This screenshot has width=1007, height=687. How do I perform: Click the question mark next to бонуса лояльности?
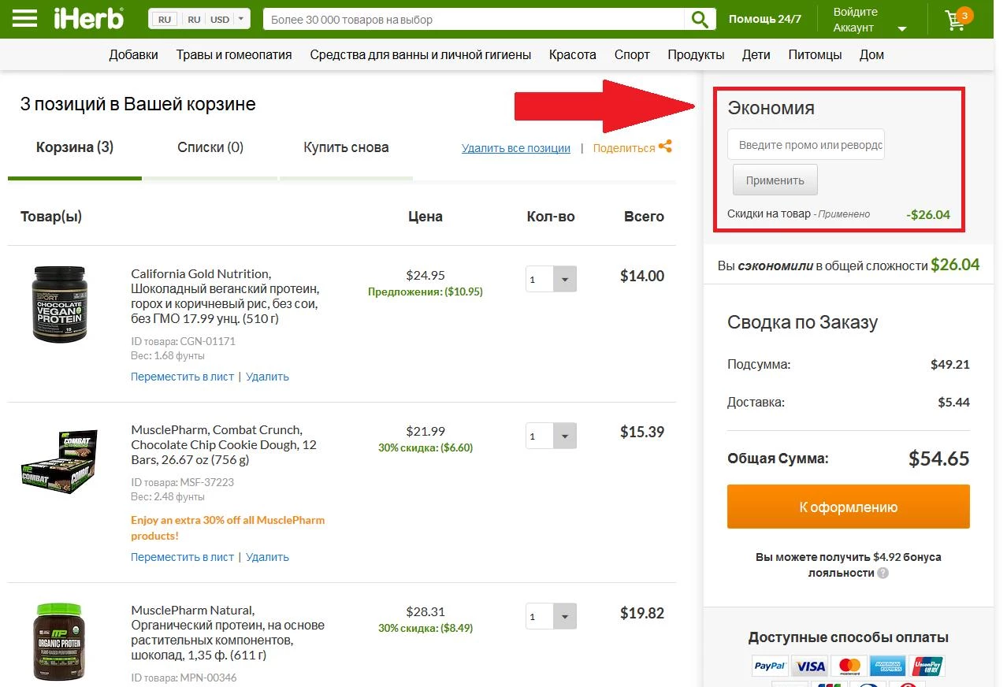(x=883, y=573)
